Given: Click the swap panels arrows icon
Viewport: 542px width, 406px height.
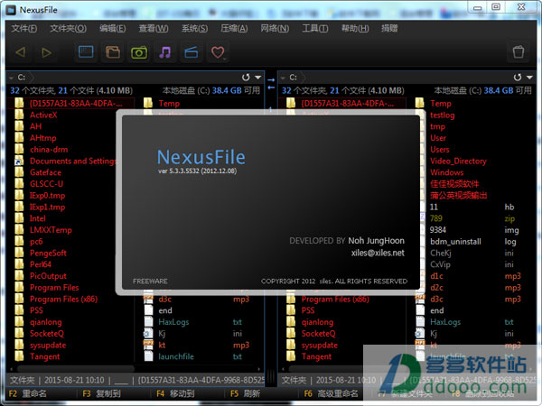Looking at the screenshot, I should point(271,84).
